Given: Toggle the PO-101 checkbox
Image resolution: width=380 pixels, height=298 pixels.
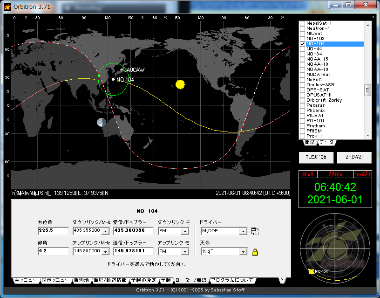Looking at the screenshot, I should click(x=302, y=121).
